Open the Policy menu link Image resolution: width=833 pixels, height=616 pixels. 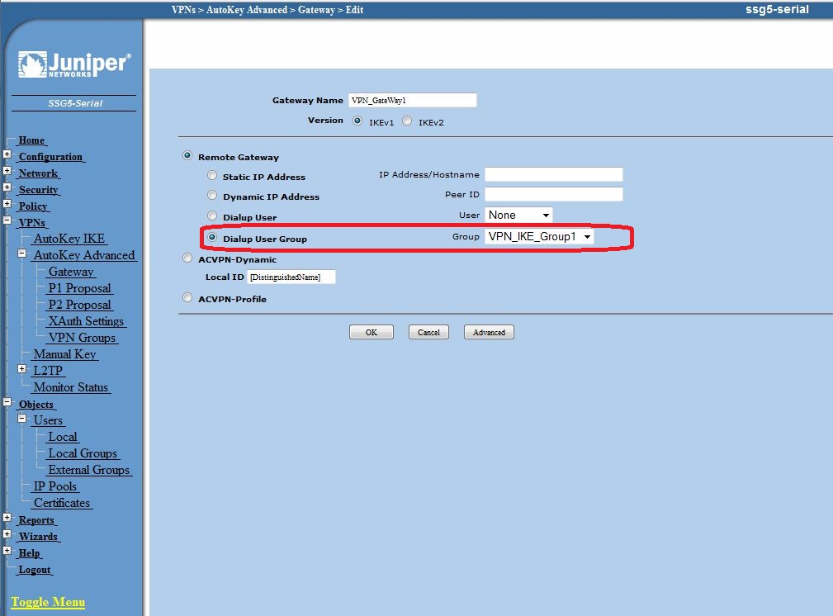pos(33,206)
